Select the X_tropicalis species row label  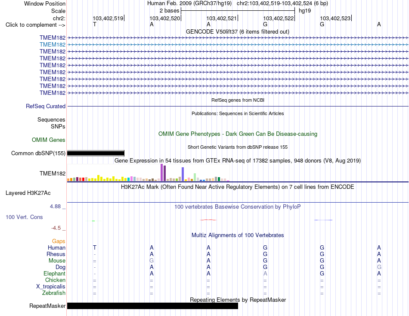tap(51, 287)
